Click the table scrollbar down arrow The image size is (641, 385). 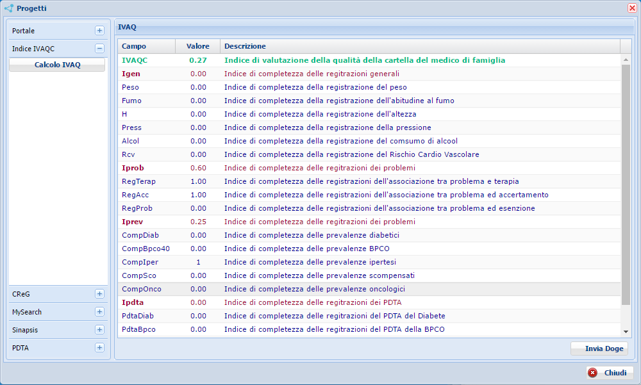626,332
